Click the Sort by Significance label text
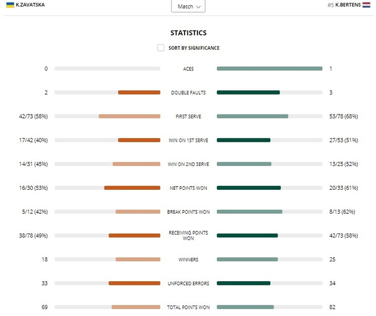The width and height of the screenshot is (376, 316). pos(194,48)
